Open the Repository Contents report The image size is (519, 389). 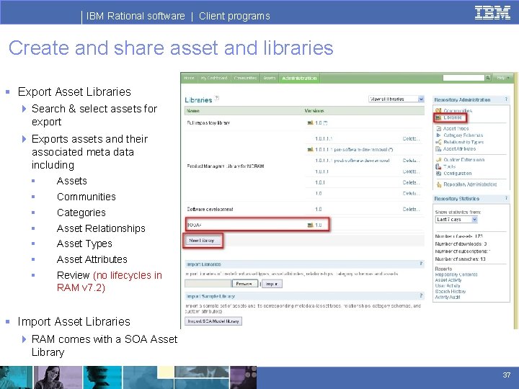456,274
